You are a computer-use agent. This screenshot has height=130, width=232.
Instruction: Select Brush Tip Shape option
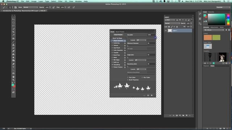coord(117,38)
